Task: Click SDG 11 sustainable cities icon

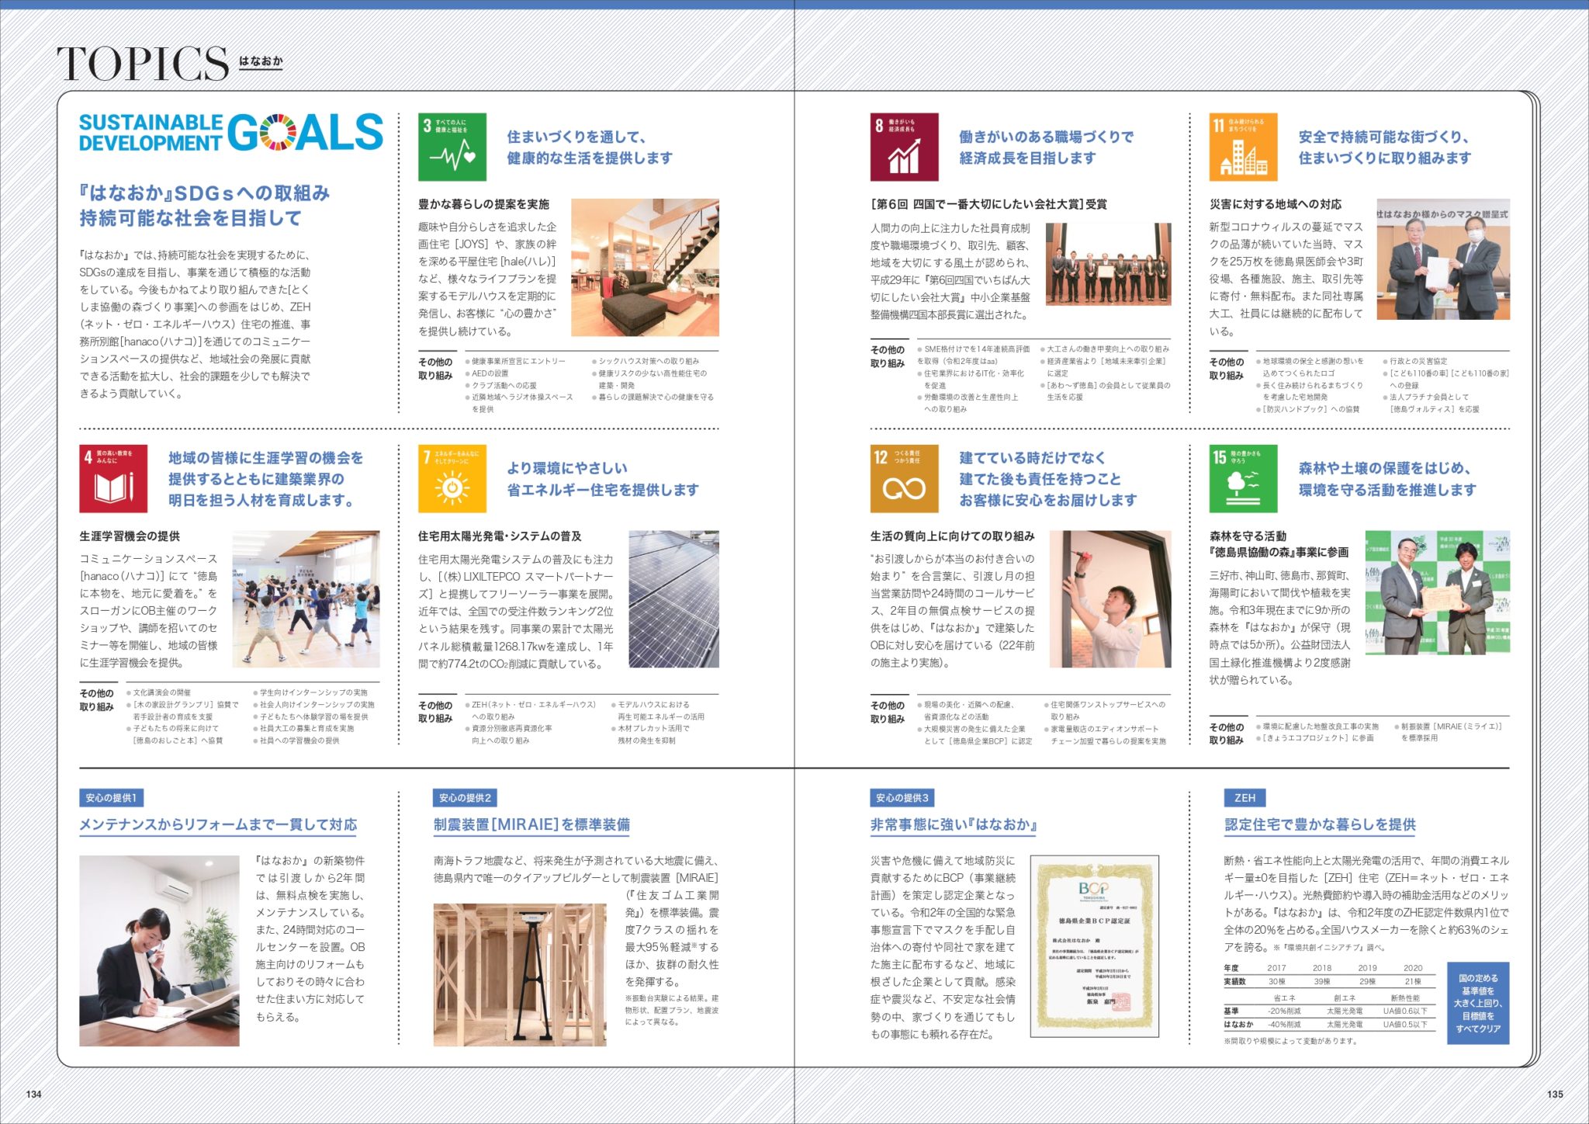Action: (x=1243, y=147)
